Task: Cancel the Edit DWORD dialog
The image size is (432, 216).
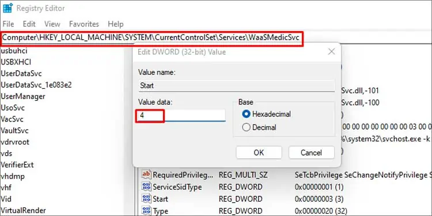Action: coord(311,153)
